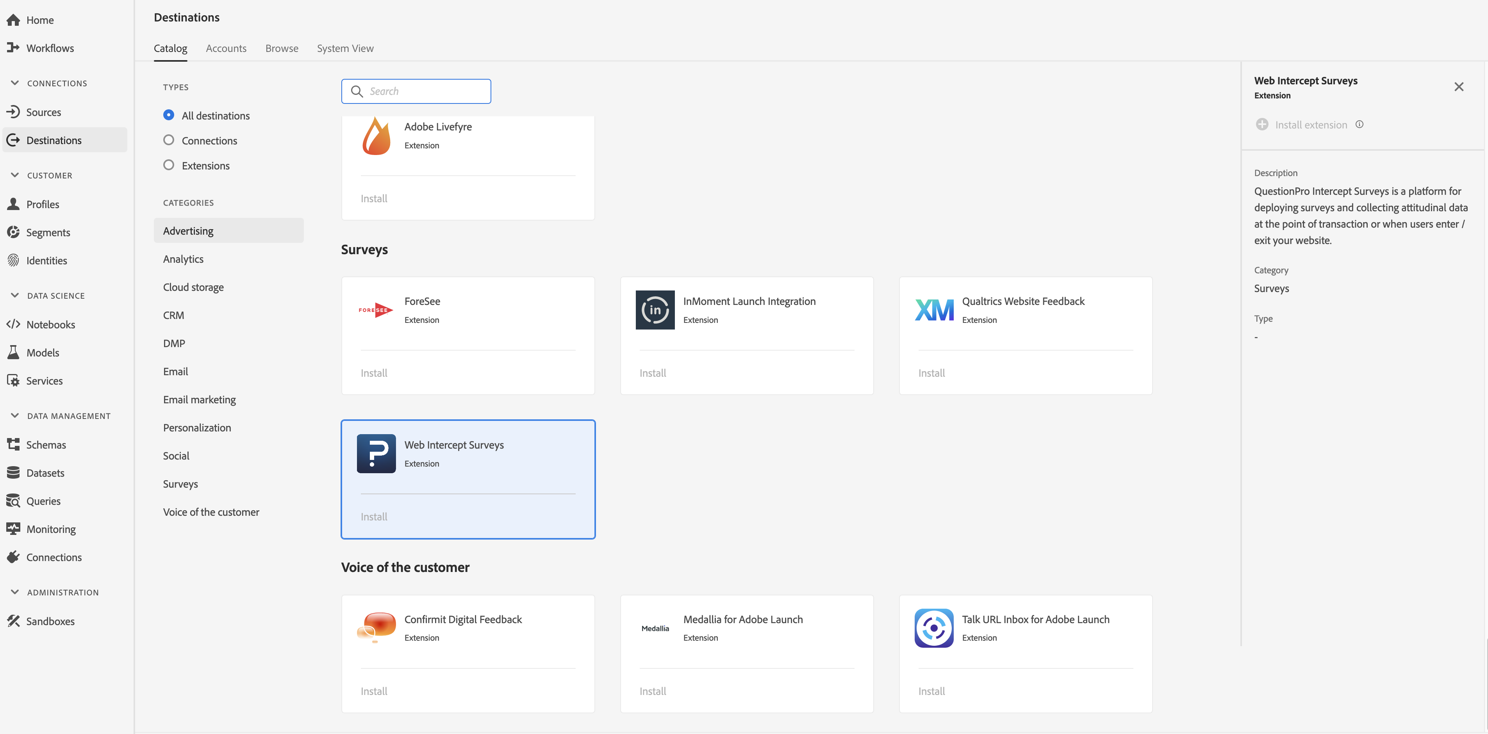Viewport: 1488px width, 734px height.
Task: Collapse the Data Management section chevron
Action: 15,415
